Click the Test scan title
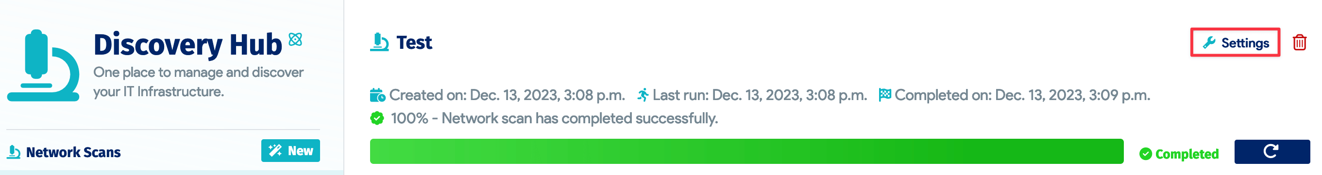Screen dimensions: 1322x175 tap(414, 43)
